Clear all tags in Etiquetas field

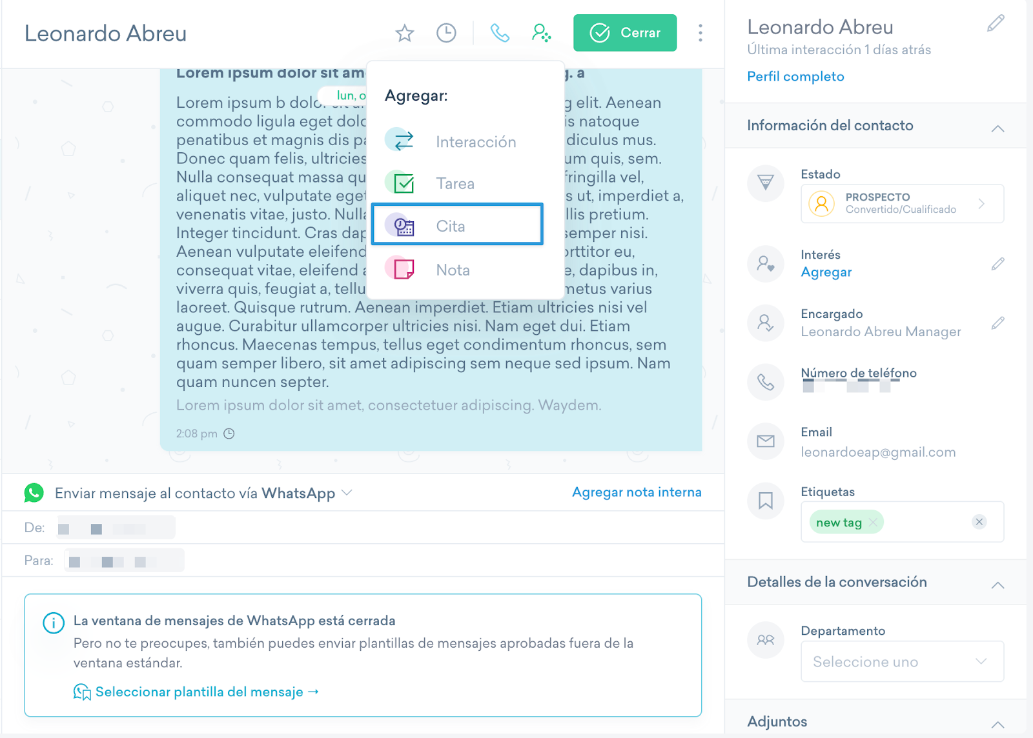pyautogui.click(x=979, y=522)
